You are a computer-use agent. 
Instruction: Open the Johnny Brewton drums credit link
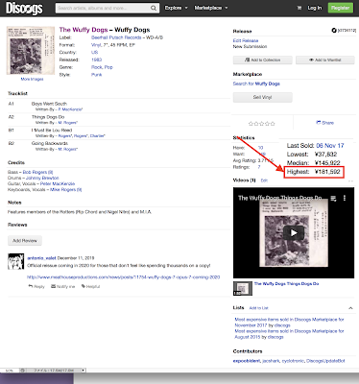click(x=42, y=178)
